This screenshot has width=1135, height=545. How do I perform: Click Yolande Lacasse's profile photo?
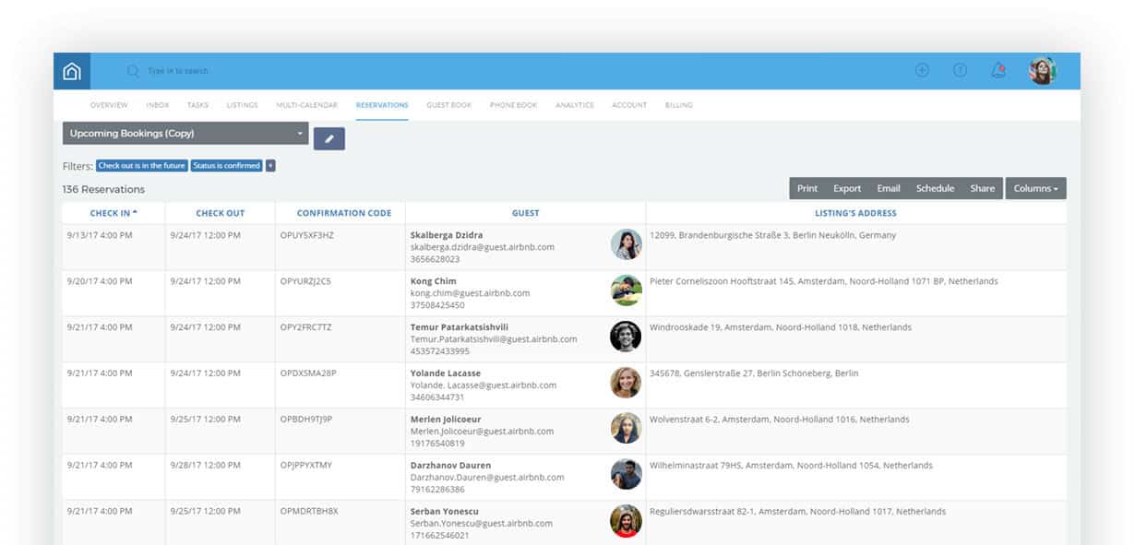[626, 385]
